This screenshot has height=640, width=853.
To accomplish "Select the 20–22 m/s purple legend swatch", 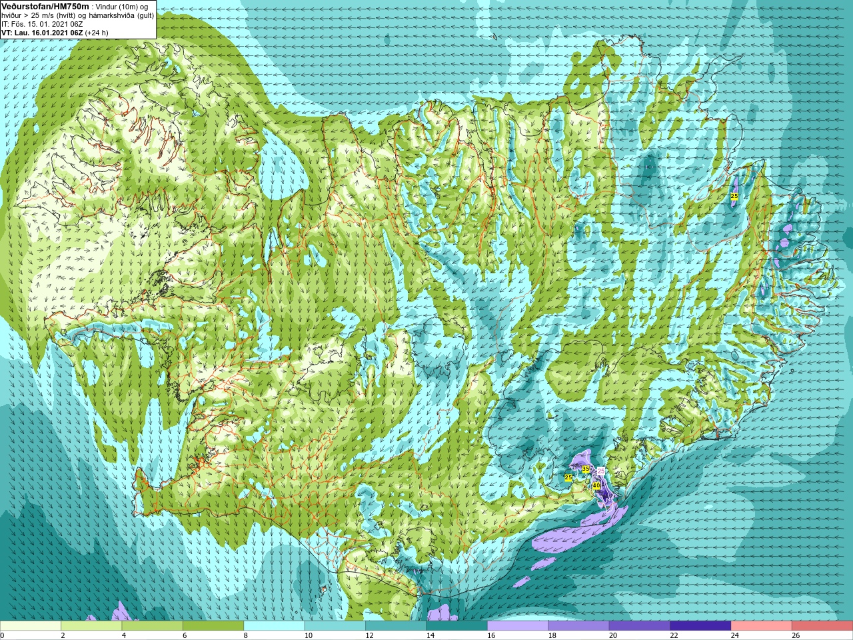I will coord(639,626).
